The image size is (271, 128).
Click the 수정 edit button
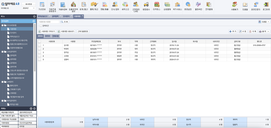tap(243, 31)
